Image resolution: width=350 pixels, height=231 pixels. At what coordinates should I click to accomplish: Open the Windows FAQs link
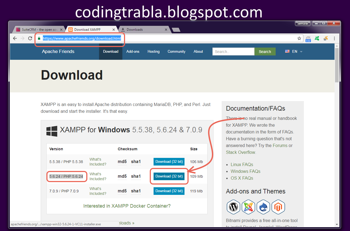[246, 171]
